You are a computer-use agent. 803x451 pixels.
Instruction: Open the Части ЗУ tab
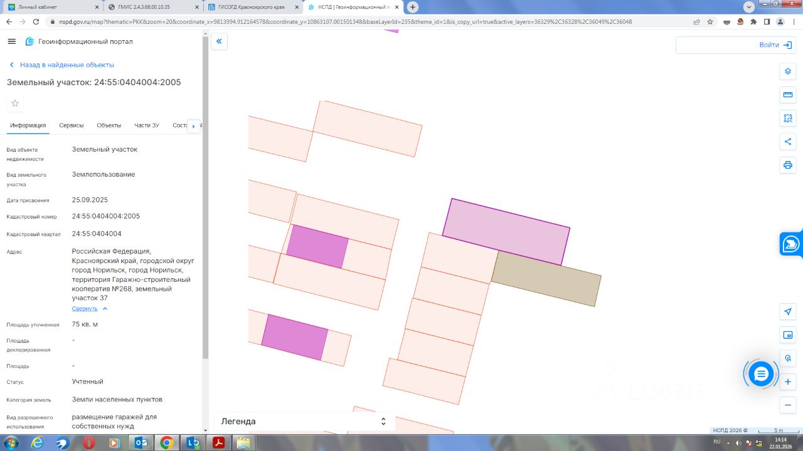(x=146, y=125)
